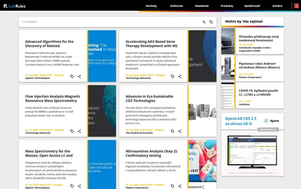
Task: Open 'Mass Spectrometry for the Masses' title
Action: (49, 154)
